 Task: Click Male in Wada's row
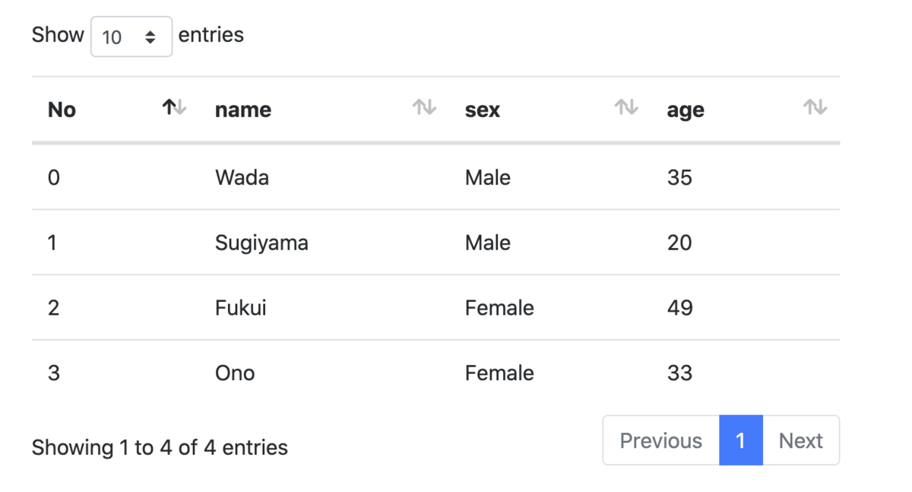(488, 177)
